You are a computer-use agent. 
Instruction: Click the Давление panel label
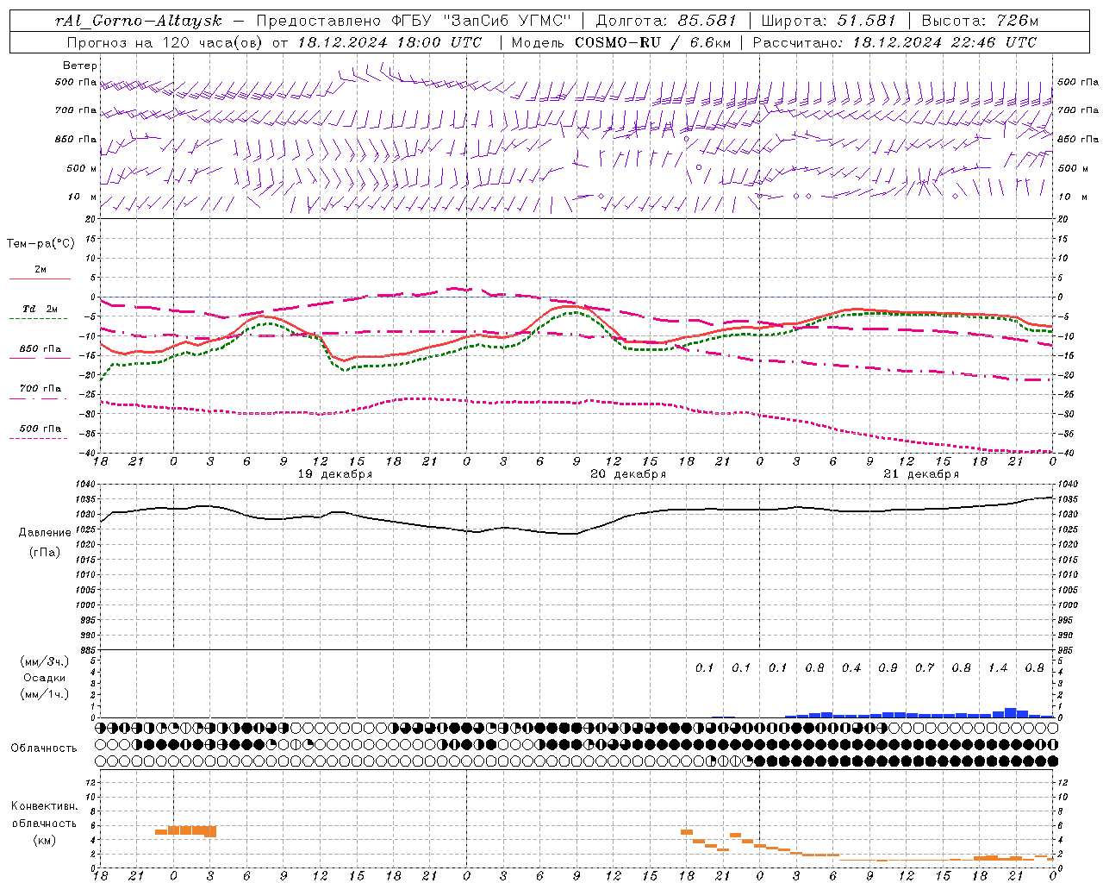click(x=45, y=533)
